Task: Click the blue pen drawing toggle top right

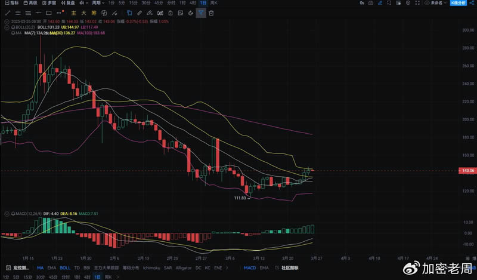Action: tap(380, 3)
